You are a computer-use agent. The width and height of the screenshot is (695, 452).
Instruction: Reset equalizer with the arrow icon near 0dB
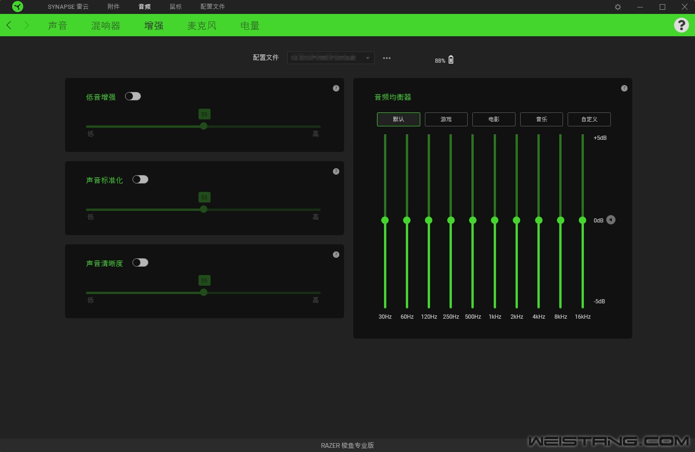(611, 220)
